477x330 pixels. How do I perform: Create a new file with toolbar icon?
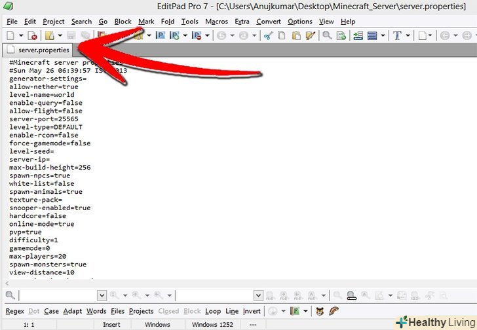coord(10,35)
